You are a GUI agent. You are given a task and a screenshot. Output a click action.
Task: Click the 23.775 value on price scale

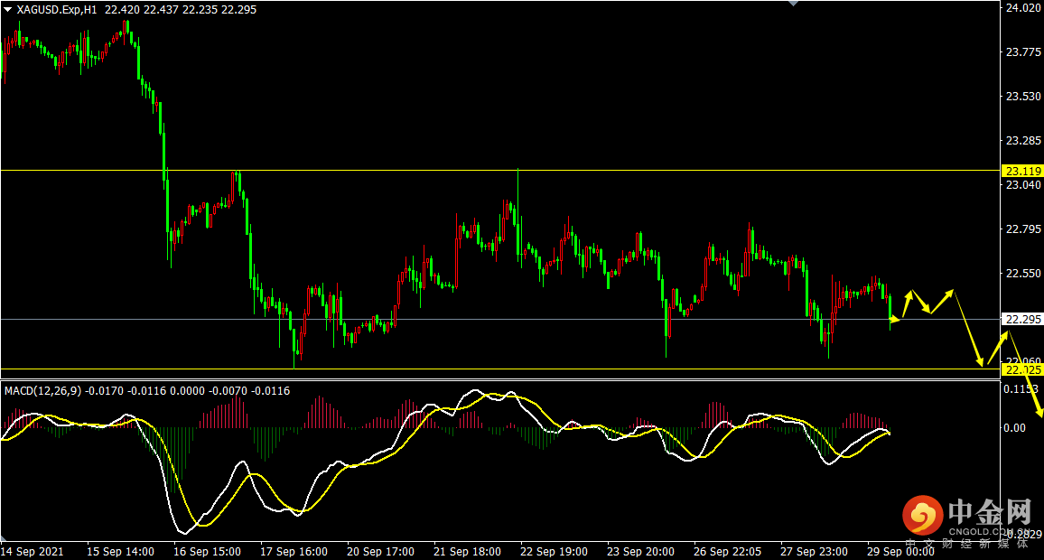pos(1022,52)
